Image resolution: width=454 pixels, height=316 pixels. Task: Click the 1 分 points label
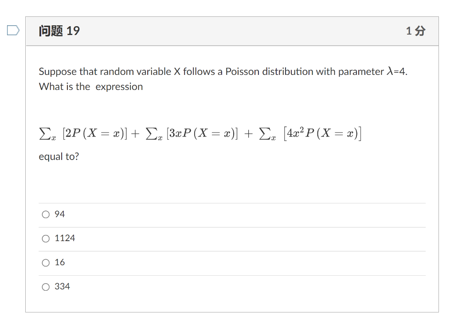[416, 31]
